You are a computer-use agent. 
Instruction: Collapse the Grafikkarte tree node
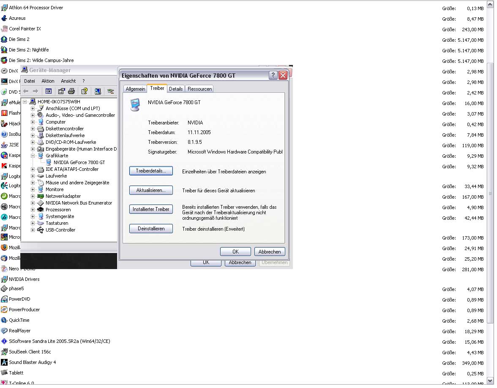(33, 156)
